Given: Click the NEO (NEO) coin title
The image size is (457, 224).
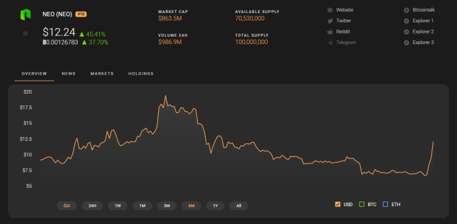Looking at the screenshot, I should point(57,14).
